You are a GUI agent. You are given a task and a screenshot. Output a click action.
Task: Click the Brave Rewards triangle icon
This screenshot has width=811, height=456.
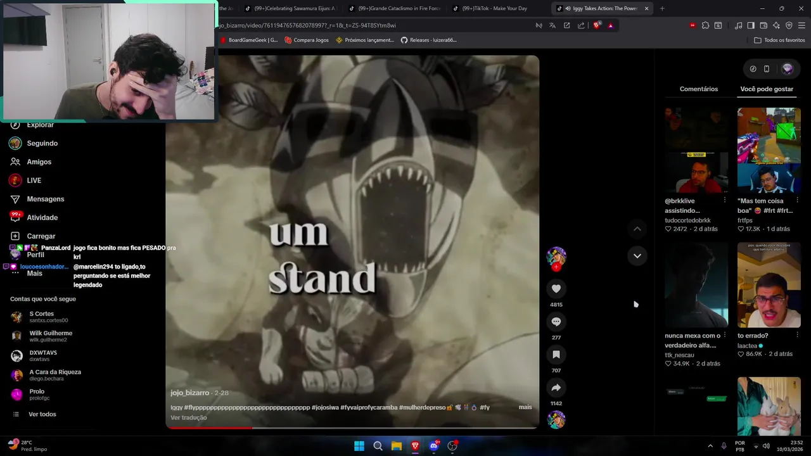click(x=611, y=25)
